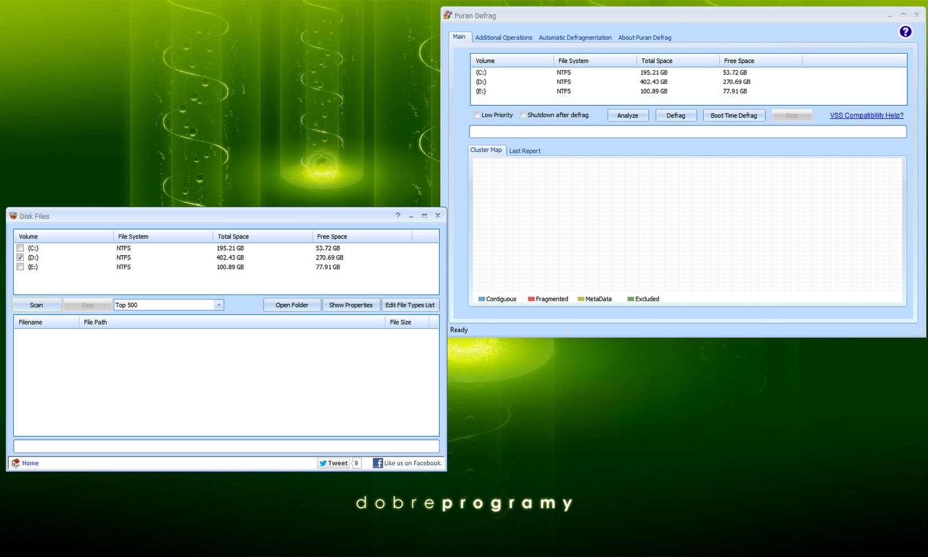Switch to the Last Report tab
The height and width of the screenshot is (557, 928).
click(x=525, y=151)
